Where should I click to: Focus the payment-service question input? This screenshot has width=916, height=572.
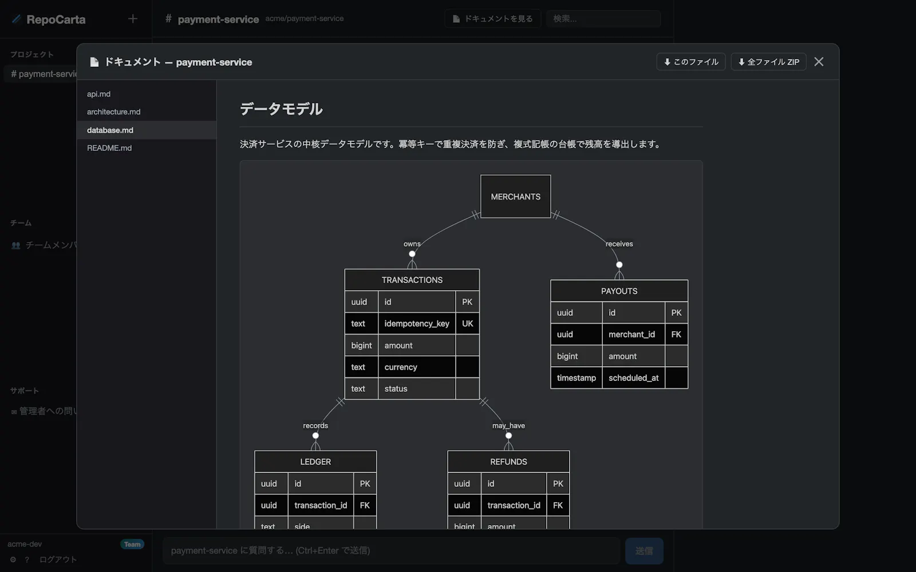pyautogui.click(x=392, y=550)
